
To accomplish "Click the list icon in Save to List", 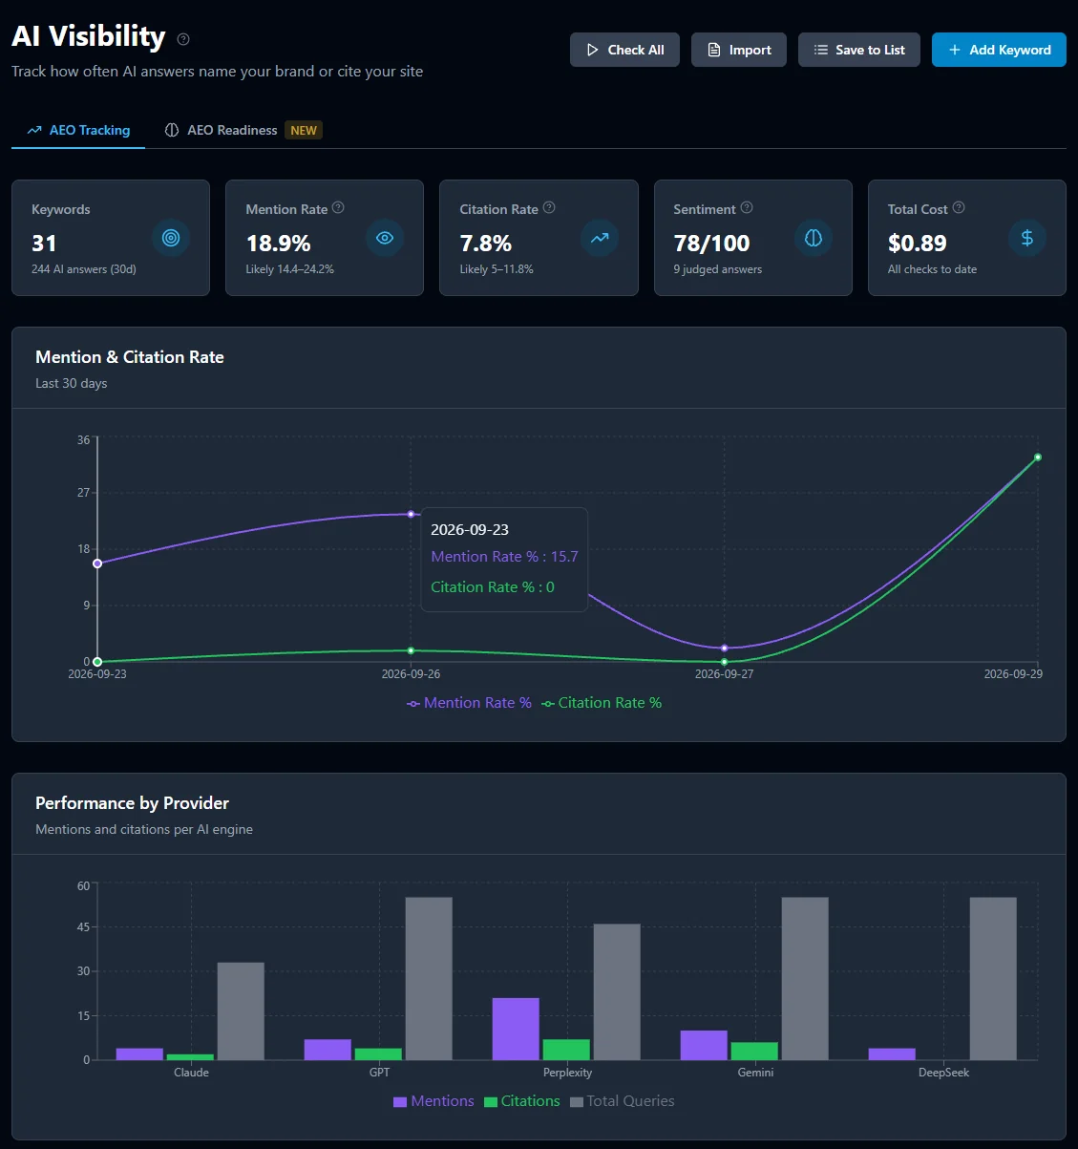I will (x=821, y=50).
